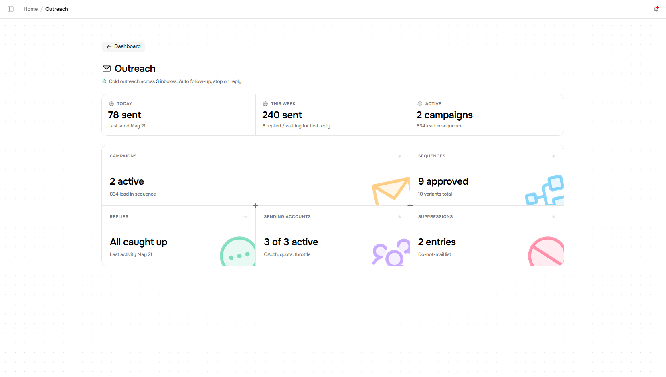The height and width of the screenshot is (377, 666).
Task: Select the Outreach breadcrumb item
Action: coord(57,9)
